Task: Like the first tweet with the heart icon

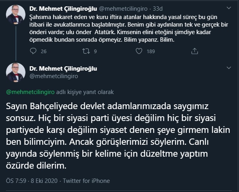Action: pyautogui.click(x=139, y=51)
